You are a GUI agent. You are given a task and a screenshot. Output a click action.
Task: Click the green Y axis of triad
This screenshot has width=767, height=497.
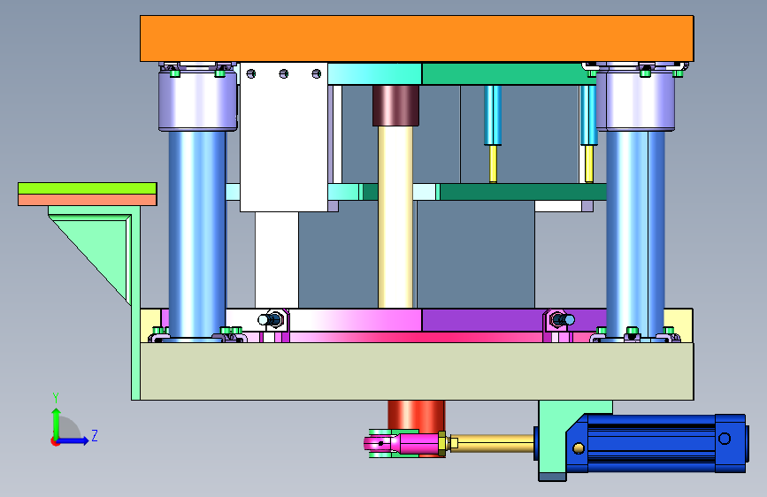[x=57, y=423]
